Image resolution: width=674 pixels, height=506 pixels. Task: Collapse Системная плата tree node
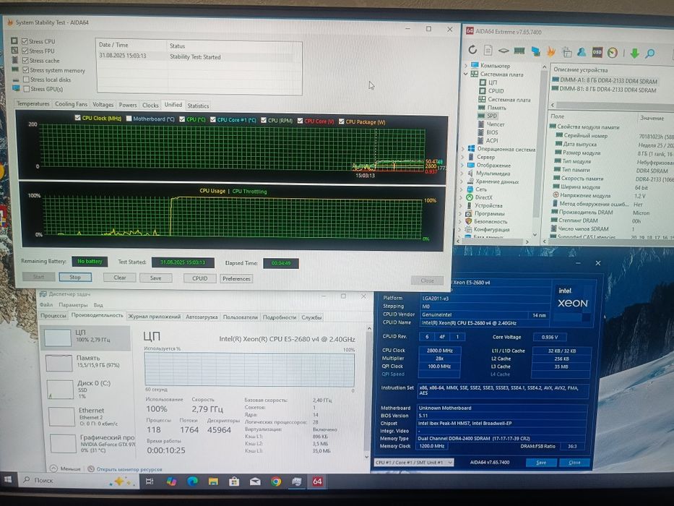[x=465, y=74]
